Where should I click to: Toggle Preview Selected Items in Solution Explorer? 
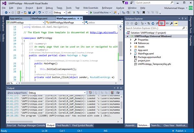tap(176, 24)
